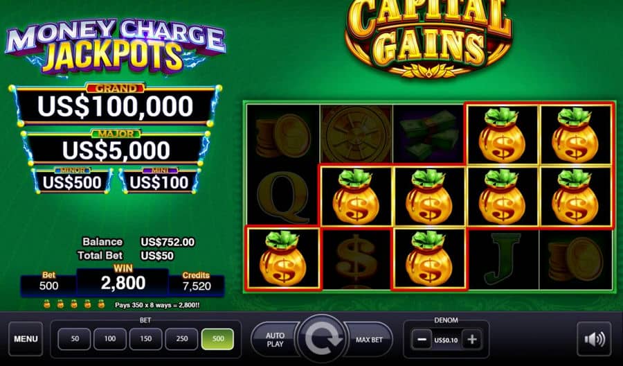The image size is (623, 366).
Task: Open the MENU button
Action: [x=26, y=339]
